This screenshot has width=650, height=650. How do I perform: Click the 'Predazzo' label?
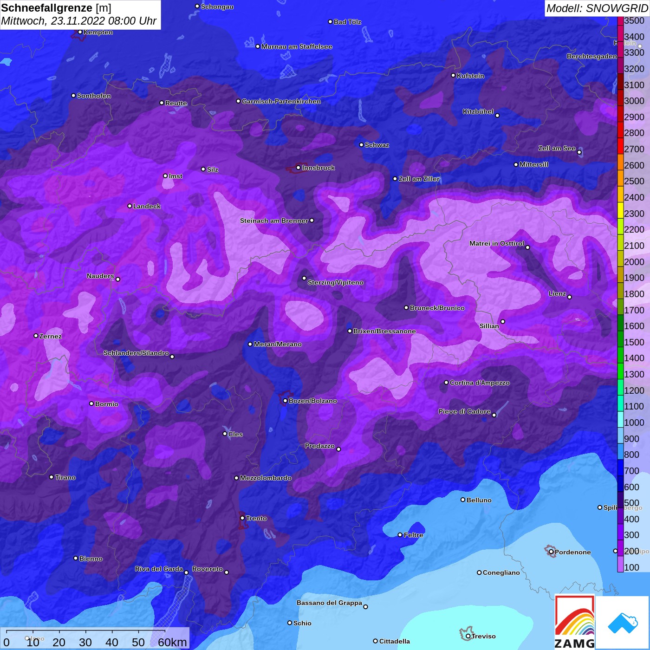pos(320,446)
